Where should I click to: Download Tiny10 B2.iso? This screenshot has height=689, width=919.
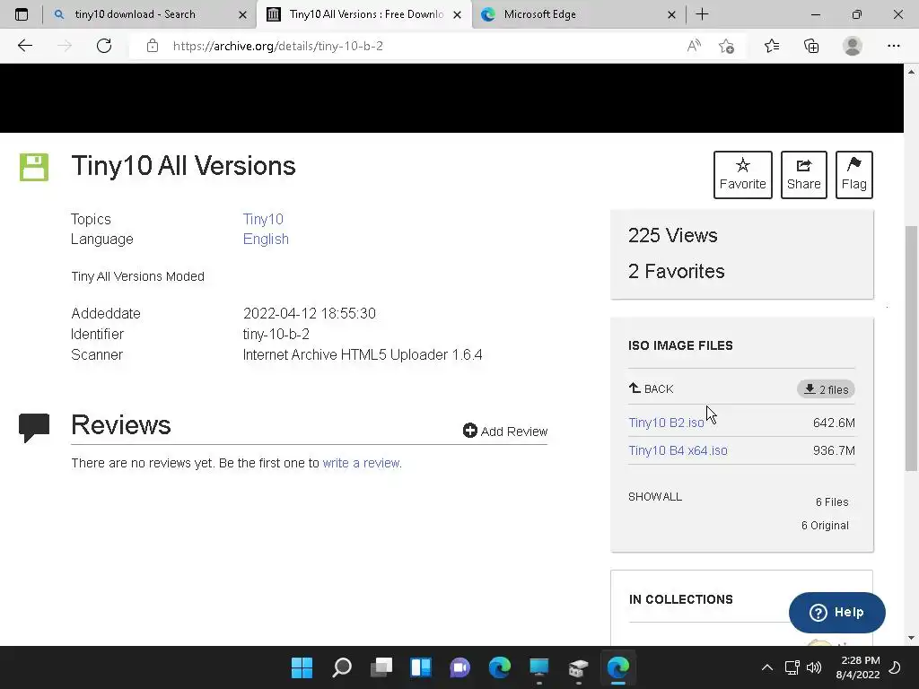[667, 423]
